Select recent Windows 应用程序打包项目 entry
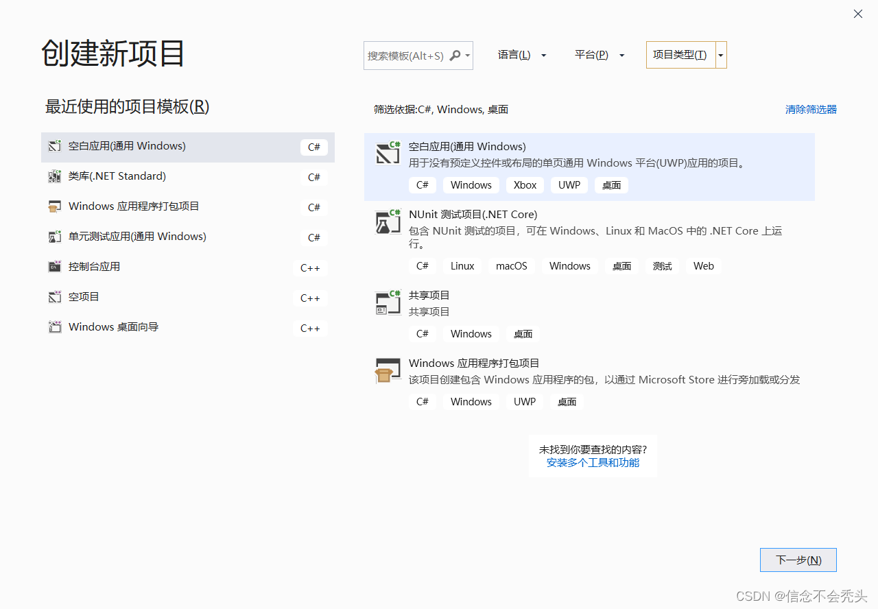 pyautogui.click(x=188, y=207)
